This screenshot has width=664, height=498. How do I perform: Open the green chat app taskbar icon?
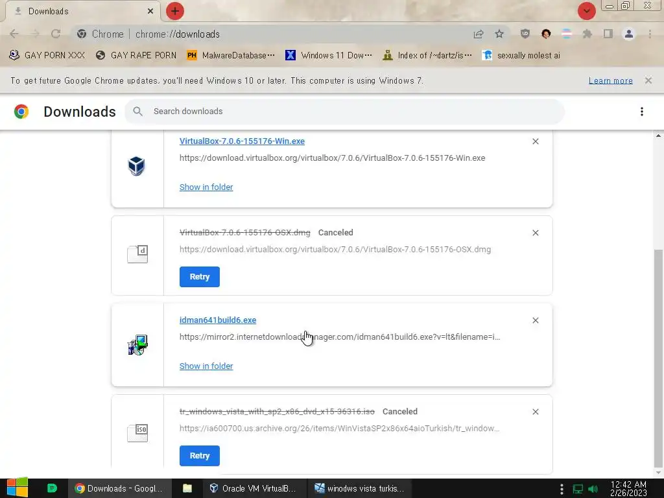(52, 488)
